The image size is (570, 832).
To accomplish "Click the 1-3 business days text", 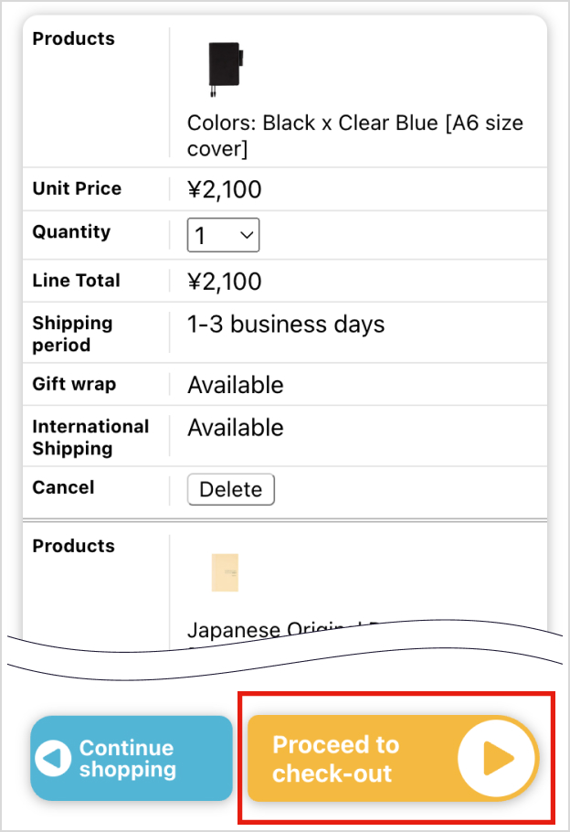I will pos(286,325).
